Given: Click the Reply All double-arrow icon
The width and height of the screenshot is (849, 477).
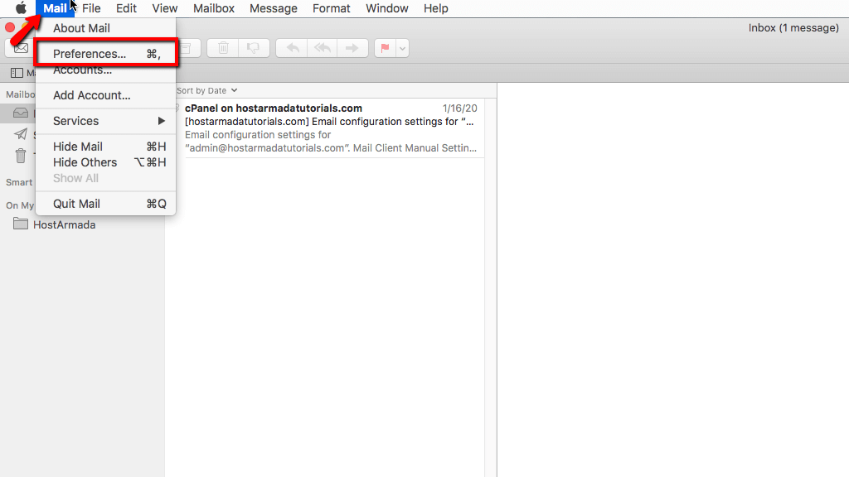Looking at the screenshot, I should (x=323, y=48).
